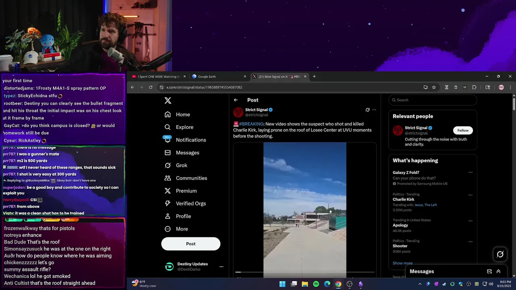Open a new browser tab
516x290 pixels.
coord(314,77)
